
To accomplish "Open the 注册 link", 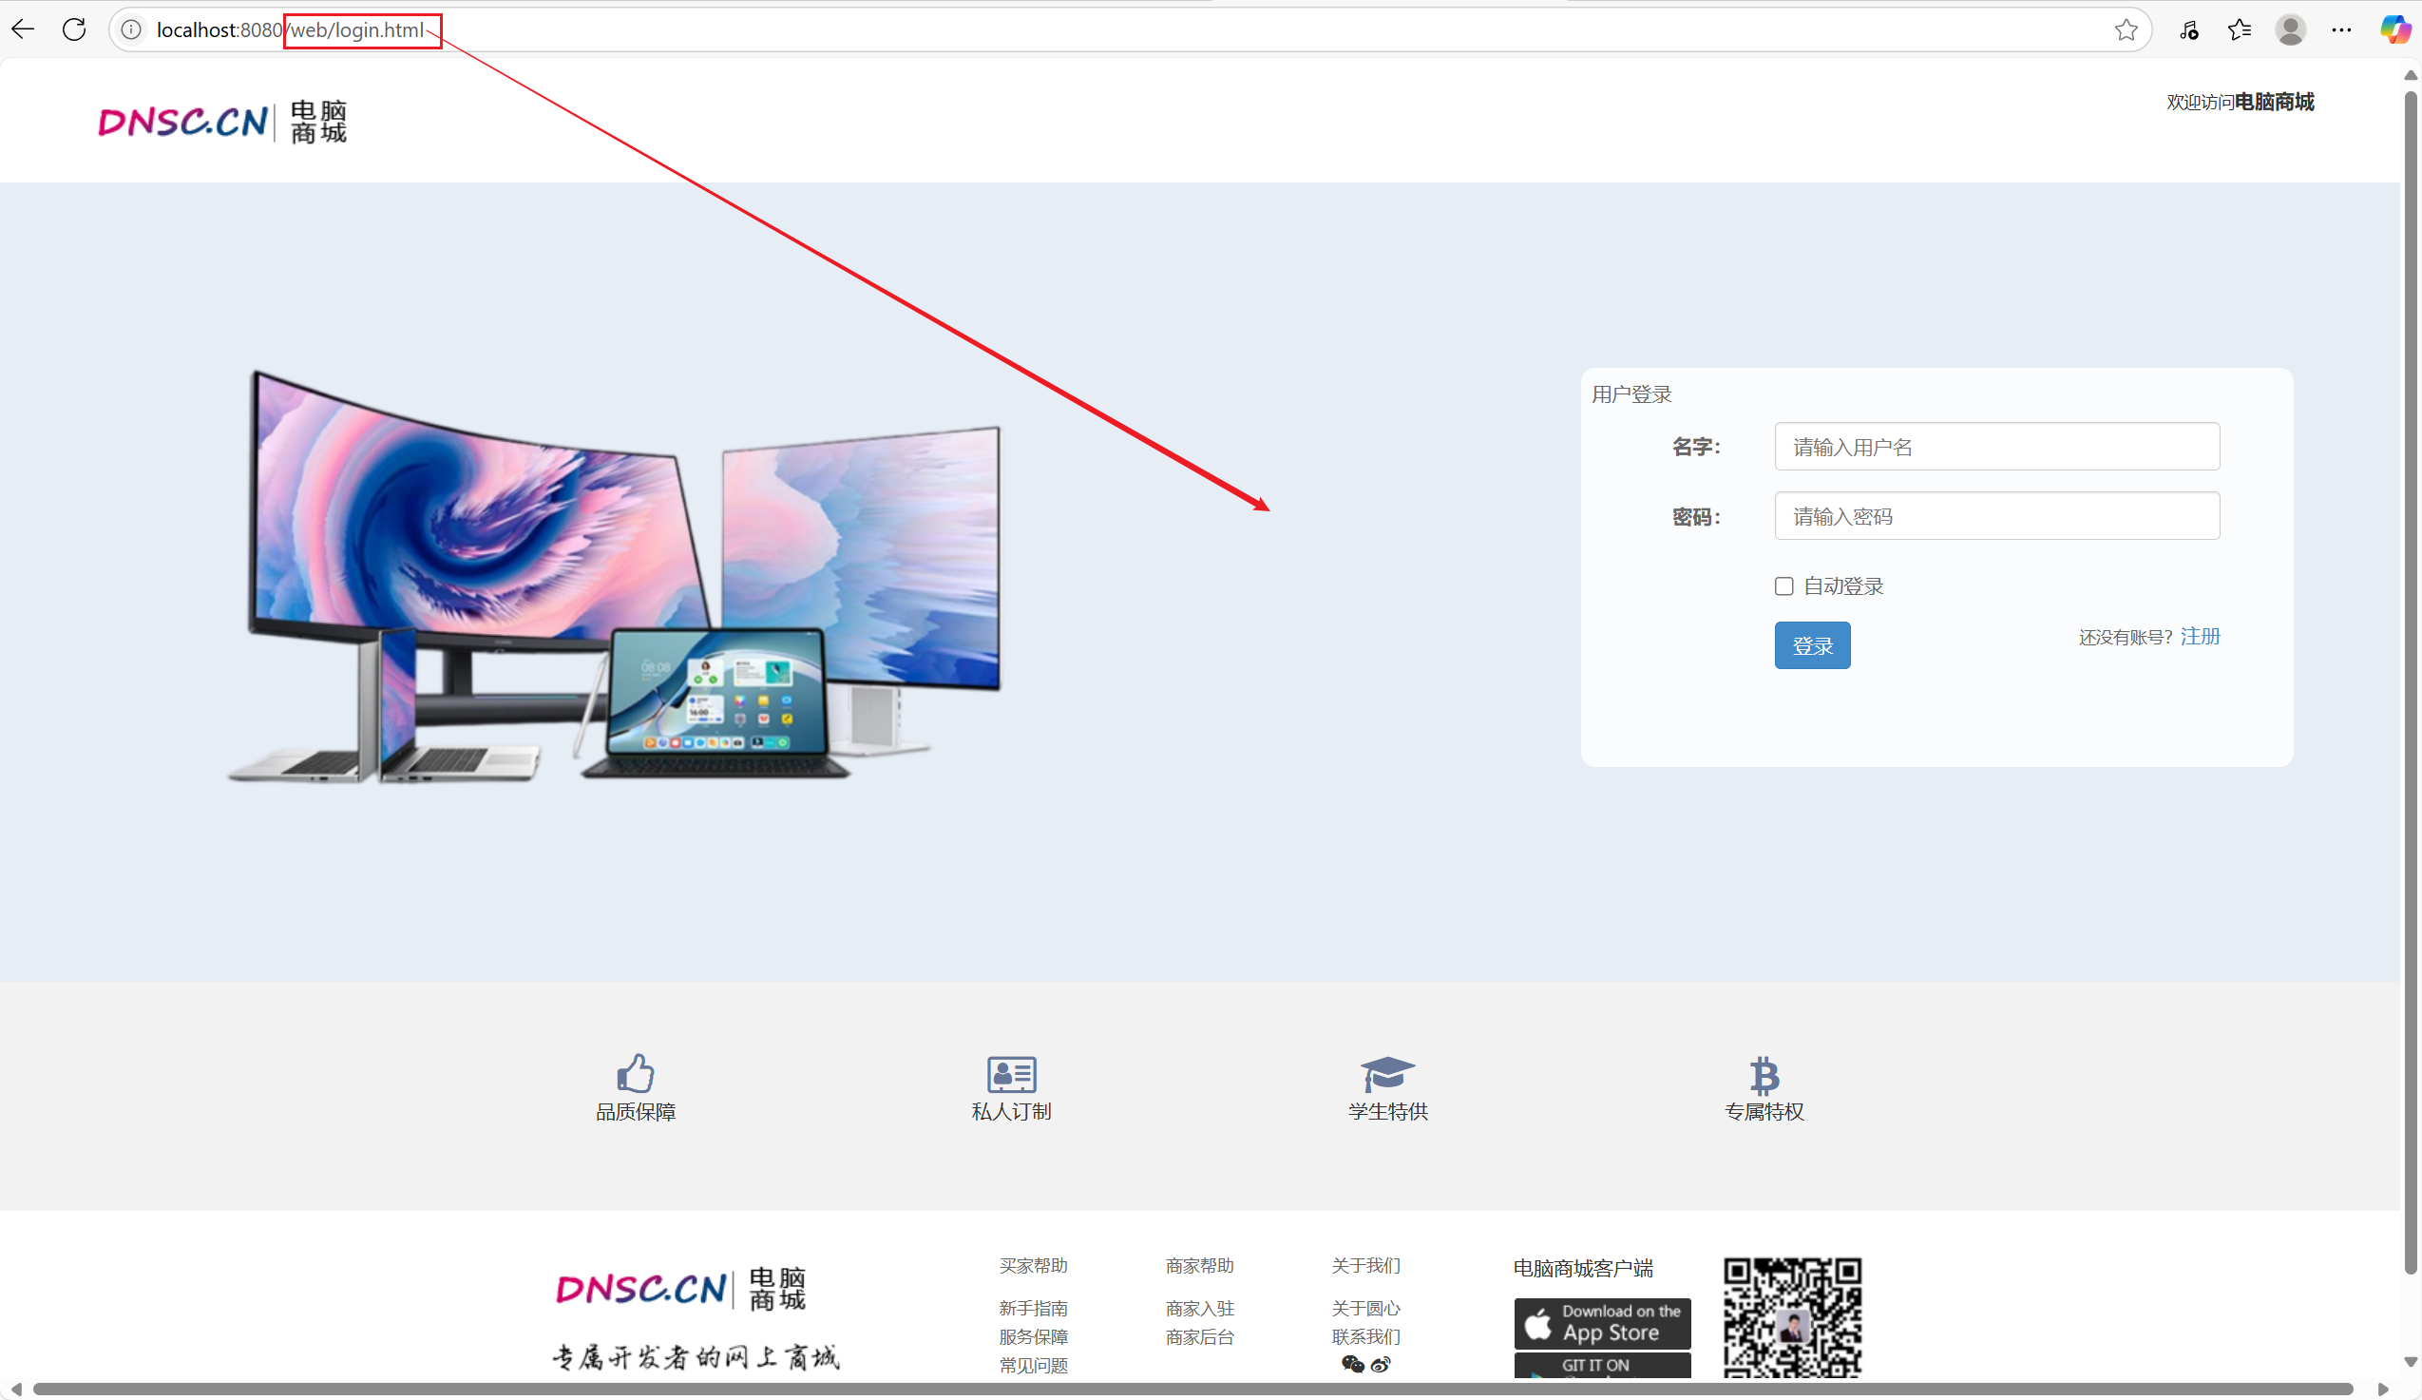I will [2200, 637].
